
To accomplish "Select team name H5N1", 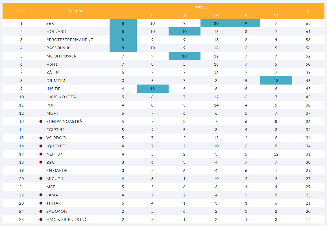I will coord(52,64).
